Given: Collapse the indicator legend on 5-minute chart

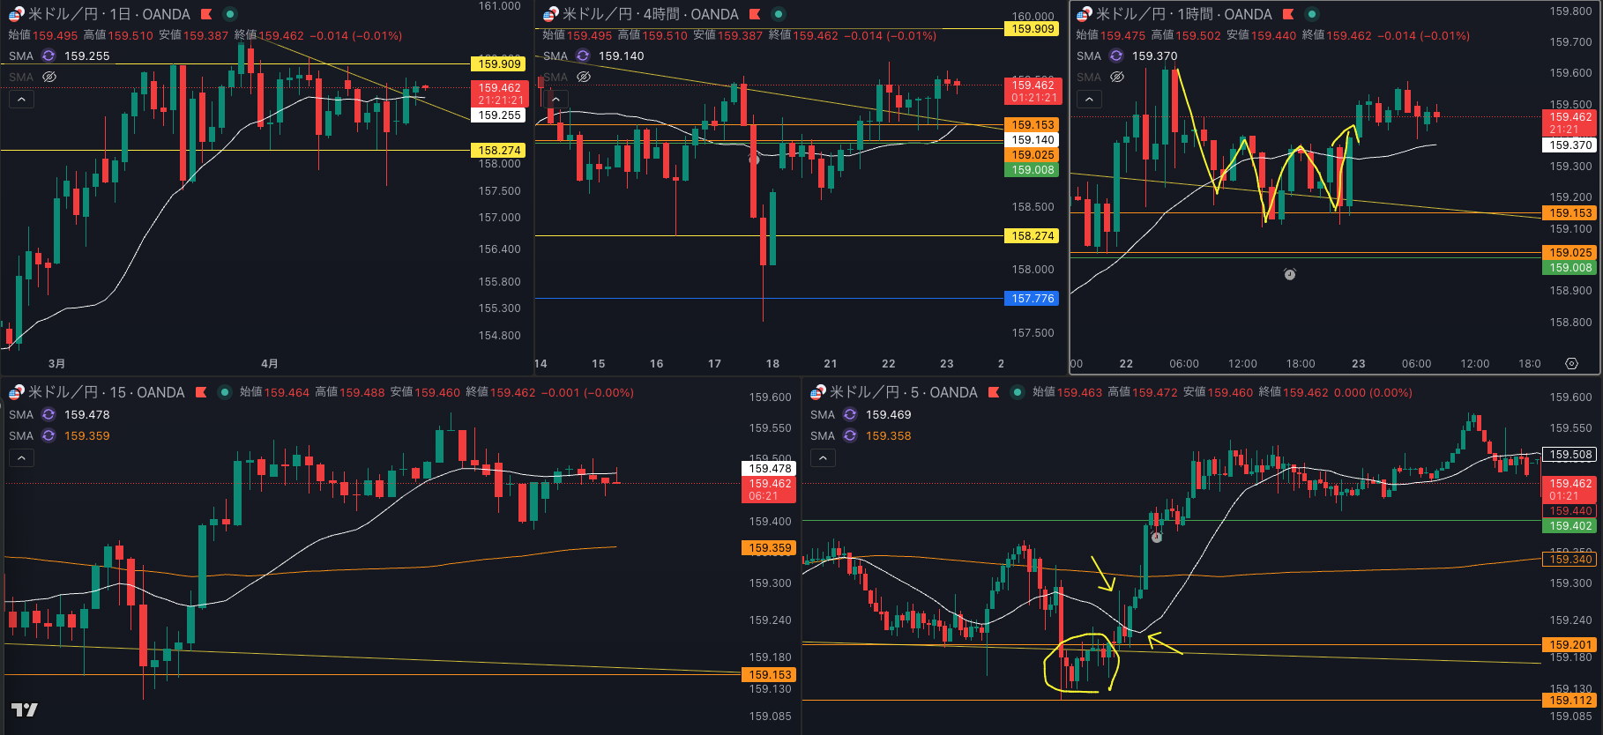Looking at the screenshot, I should pos(822,457).
